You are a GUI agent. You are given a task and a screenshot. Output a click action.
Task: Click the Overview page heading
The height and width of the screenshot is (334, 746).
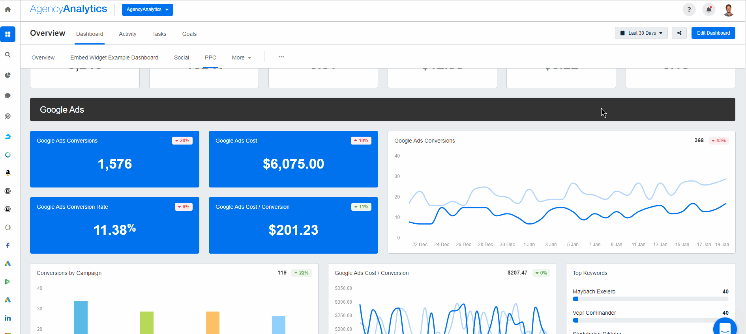pos(48,33)
